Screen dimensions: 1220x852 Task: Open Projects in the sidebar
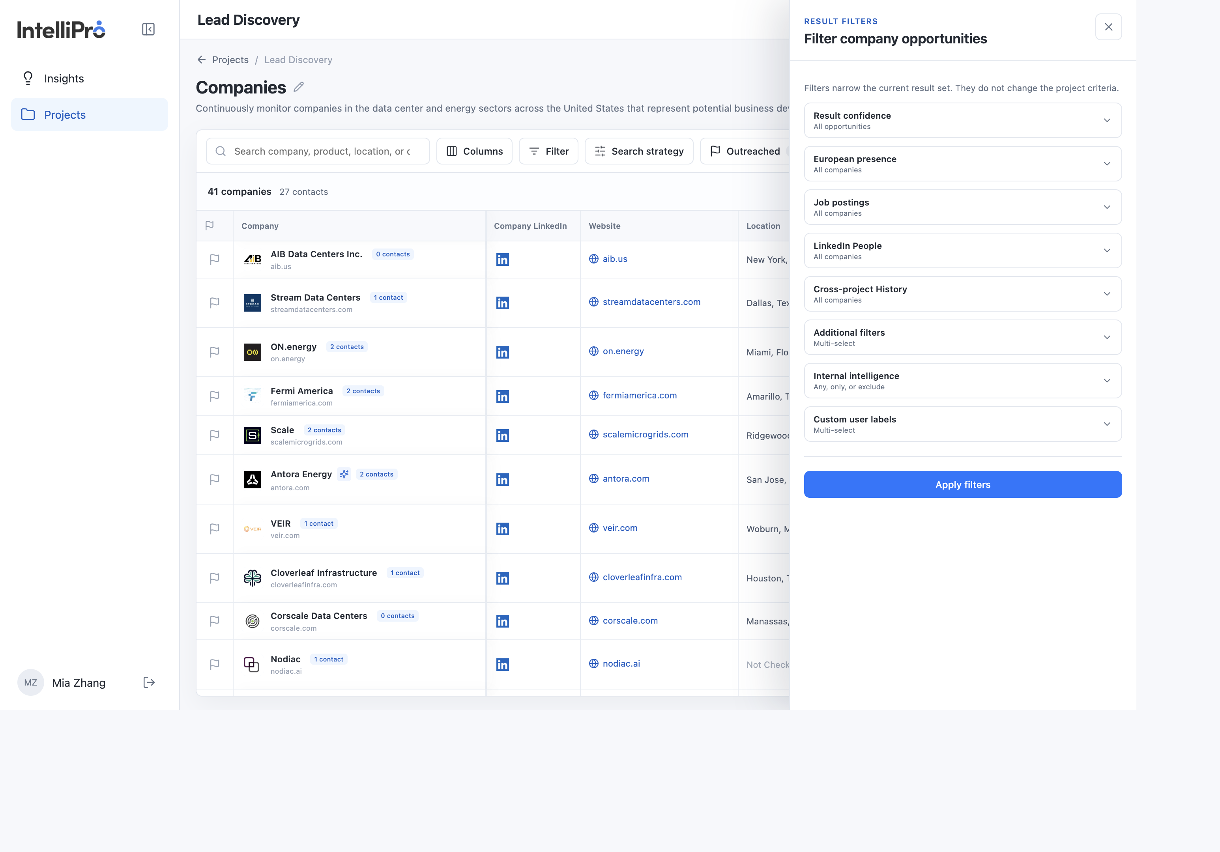point(89,115)
